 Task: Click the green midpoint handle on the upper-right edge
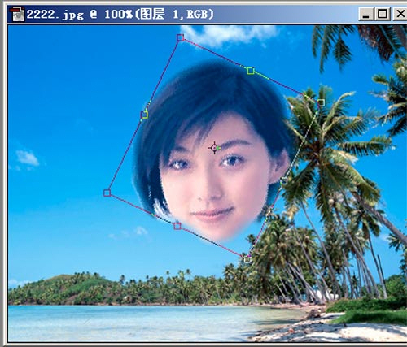coord(251,71)
